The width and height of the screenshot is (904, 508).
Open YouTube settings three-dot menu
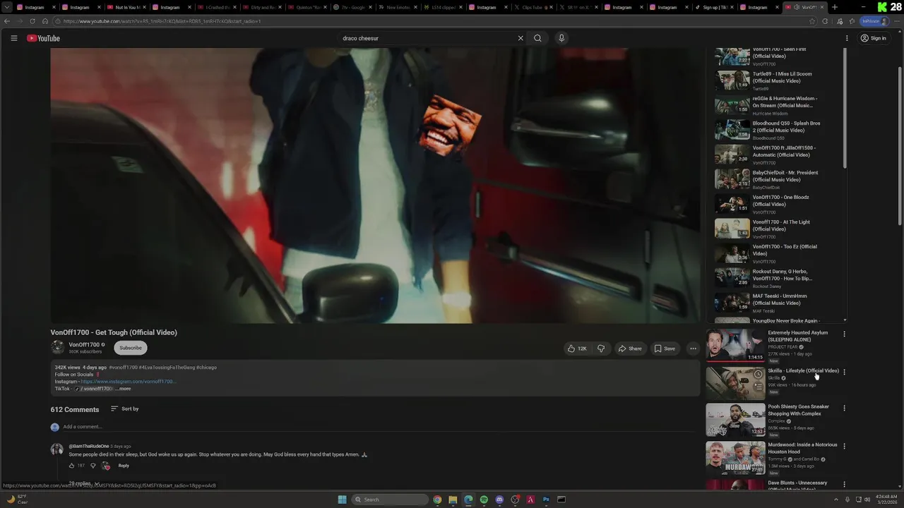pyautogui.click(x=847, y=38)
